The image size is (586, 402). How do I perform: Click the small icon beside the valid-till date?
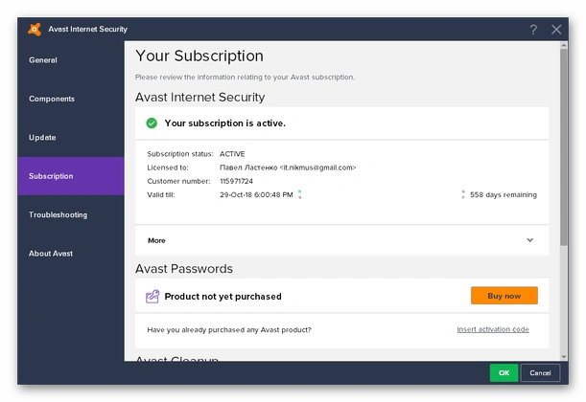tap(299, 194)
